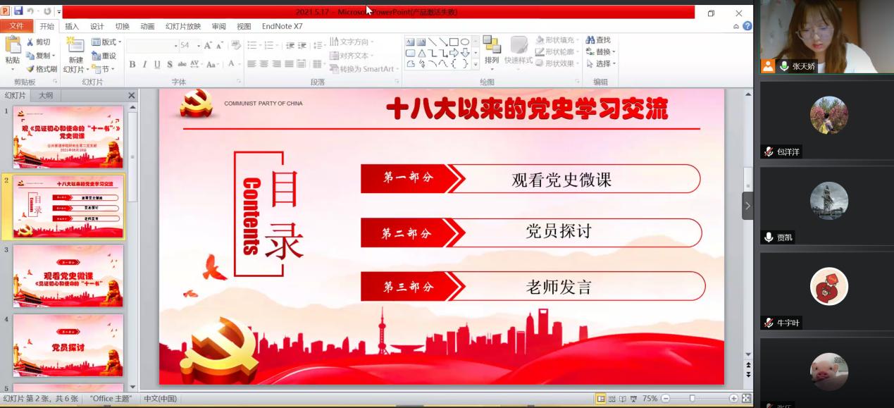Open Text Direction (文字方向) dropdown
894x408 pixels.
point(352,42)
